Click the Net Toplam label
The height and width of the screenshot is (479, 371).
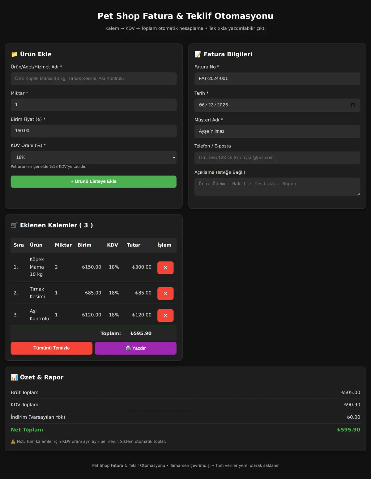coord(27,430)
